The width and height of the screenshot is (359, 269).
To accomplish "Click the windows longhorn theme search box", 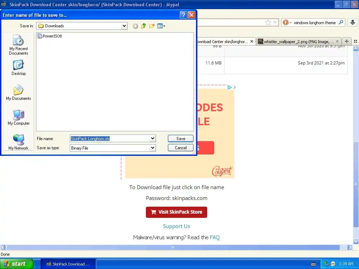I will tap(314, 23).
